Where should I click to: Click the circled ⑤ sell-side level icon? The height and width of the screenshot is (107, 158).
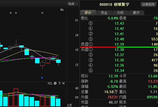point(91,23)
